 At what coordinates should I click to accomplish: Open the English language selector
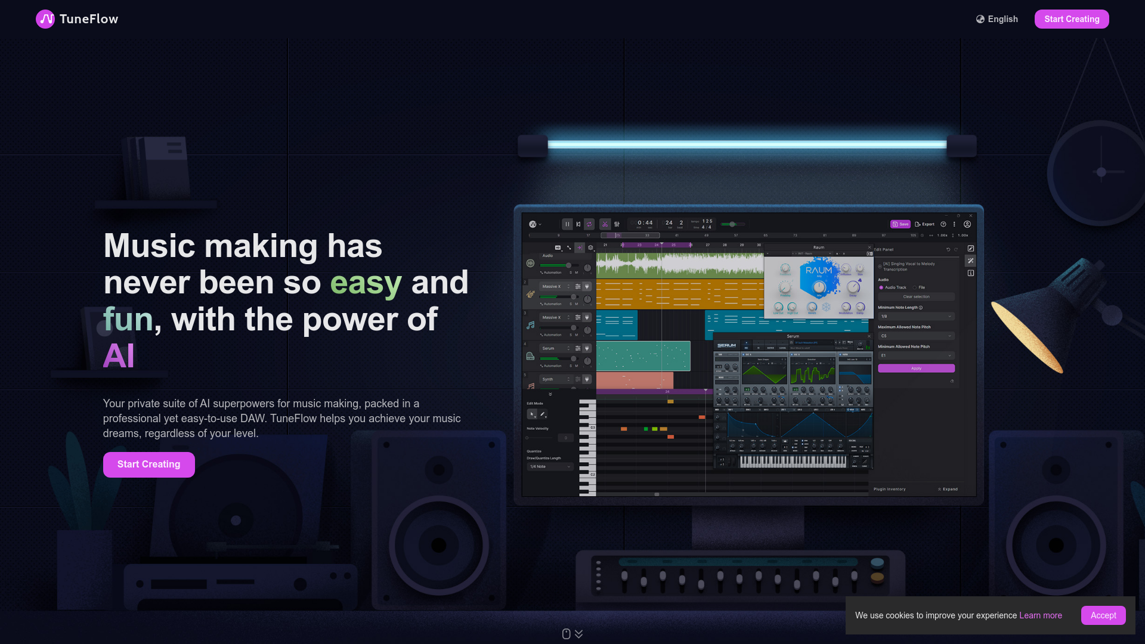tap(997, 19)
